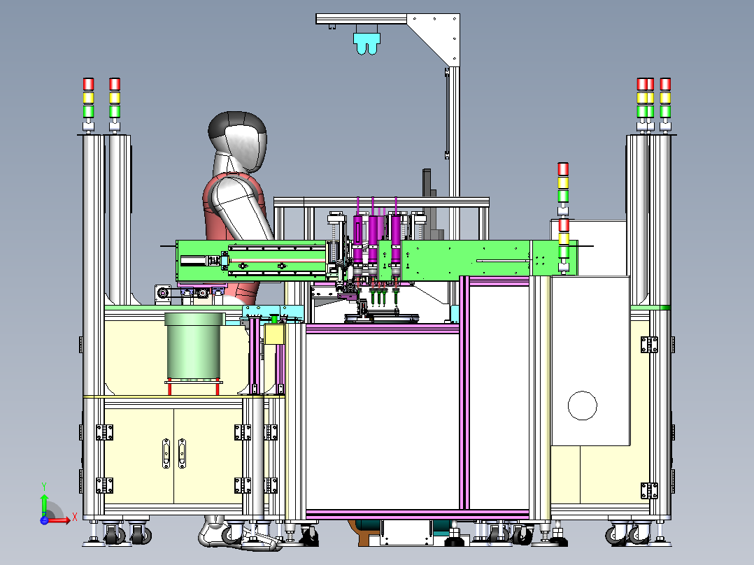Viewport: 754px width, 565px height.
Task: Select the linear slide rail on the green beam
Action: pyautogui.click(x=276, y=260)
